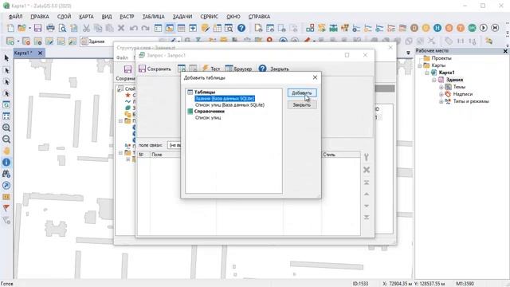Open the поле связи combo box
Viewport: 510px width, 287px height.
pyautogui.click(x=174, y=145)
